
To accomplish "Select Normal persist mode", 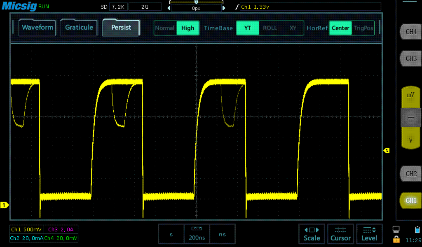I will (165, 28).
